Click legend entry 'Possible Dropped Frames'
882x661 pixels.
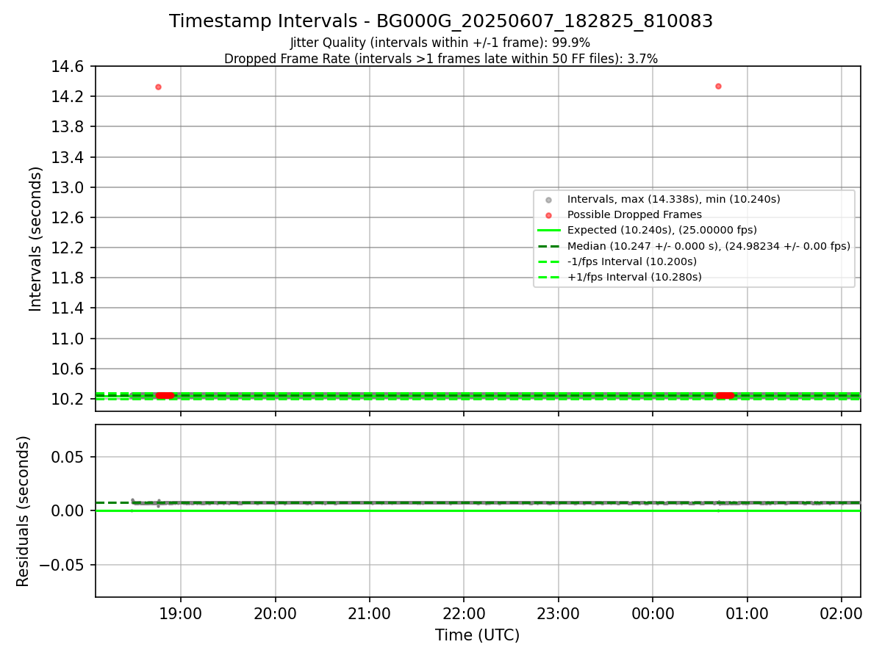click(634, 214)
